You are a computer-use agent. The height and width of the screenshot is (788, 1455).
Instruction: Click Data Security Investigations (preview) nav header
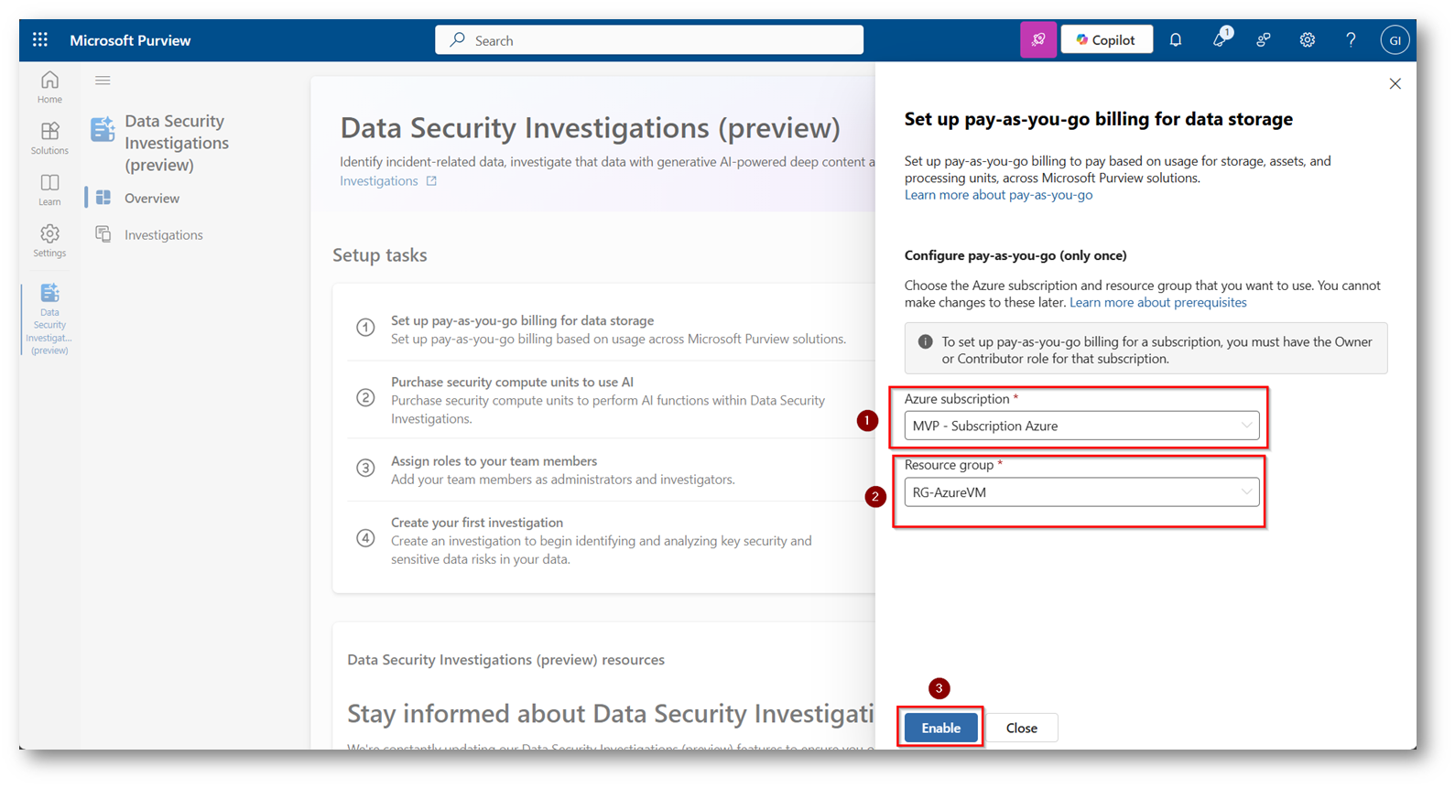[x=177, y=143]
